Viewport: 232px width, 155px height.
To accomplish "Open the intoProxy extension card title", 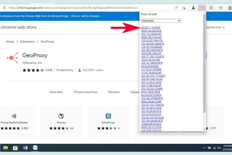I will click(x=108, y=122).
